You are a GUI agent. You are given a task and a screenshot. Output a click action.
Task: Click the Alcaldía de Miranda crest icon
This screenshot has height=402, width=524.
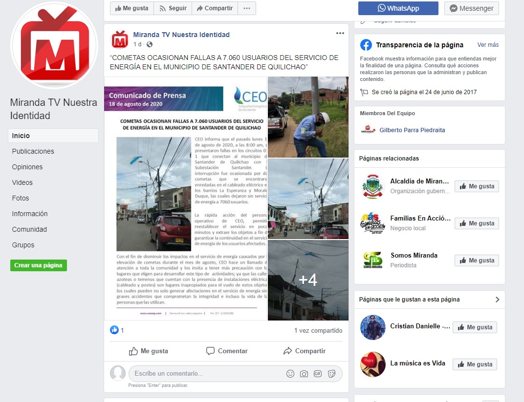372,186
